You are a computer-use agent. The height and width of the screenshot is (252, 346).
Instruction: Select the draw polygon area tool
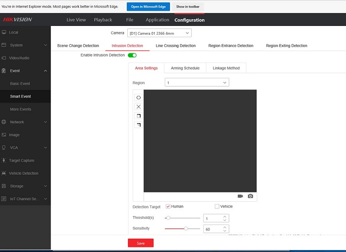tap(138, 98)
